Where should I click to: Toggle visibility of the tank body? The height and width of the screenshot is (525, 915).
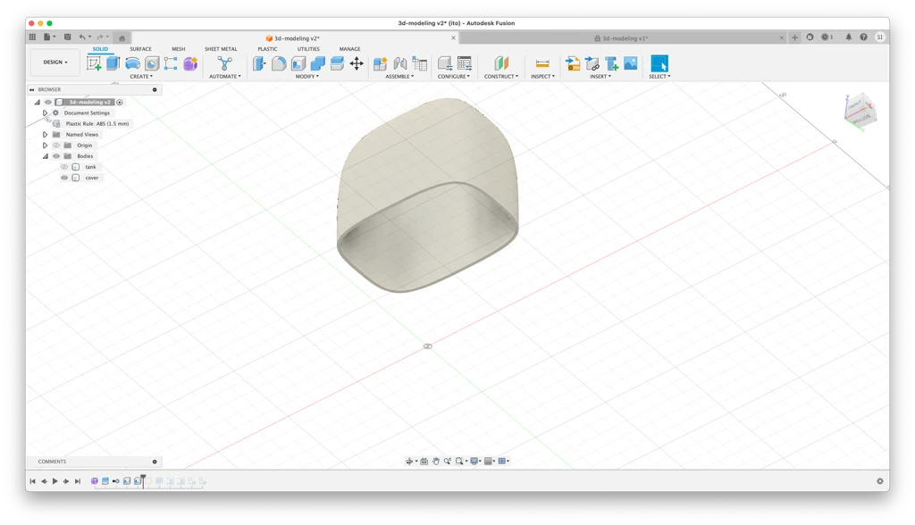point(64,167)
